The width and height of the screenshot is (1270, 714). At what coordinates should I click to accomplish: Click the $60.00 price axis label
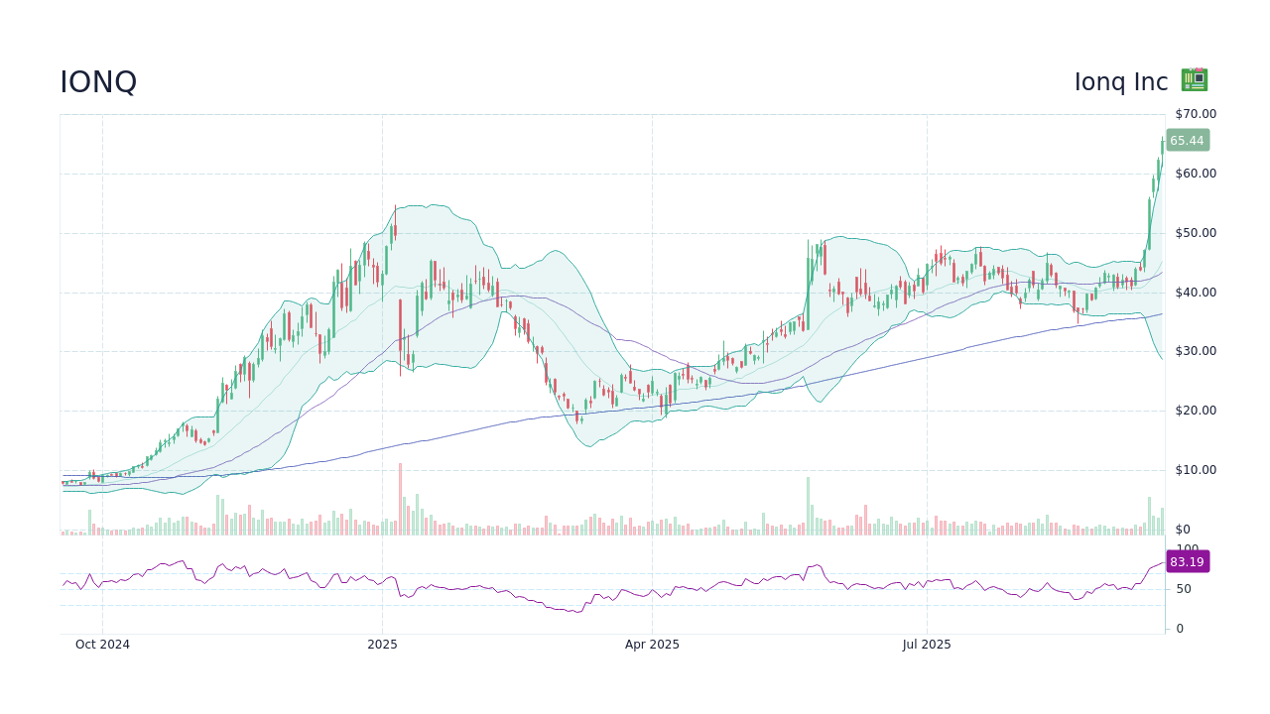1196,174
